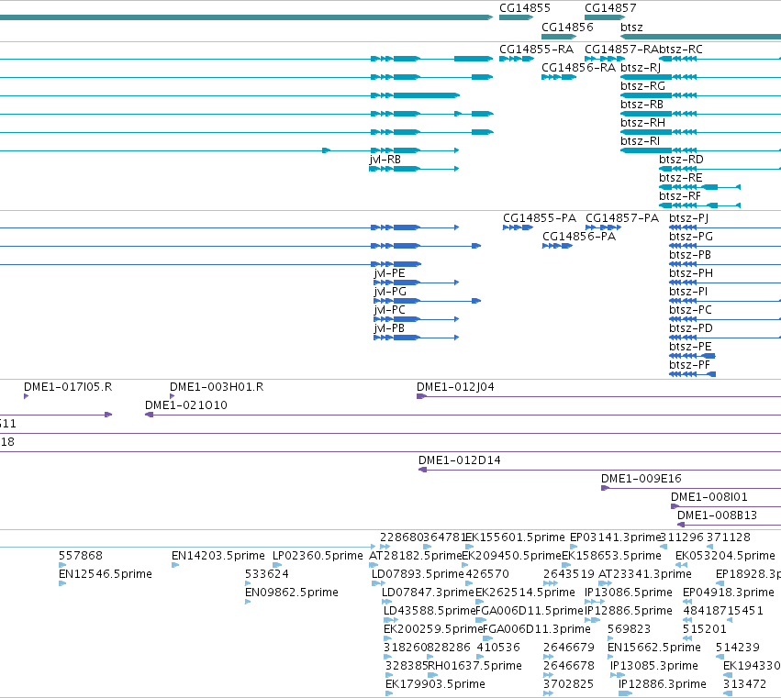Click EST EN15662.5prime
This screenshot has height=698, width=781.
point(654,648)
